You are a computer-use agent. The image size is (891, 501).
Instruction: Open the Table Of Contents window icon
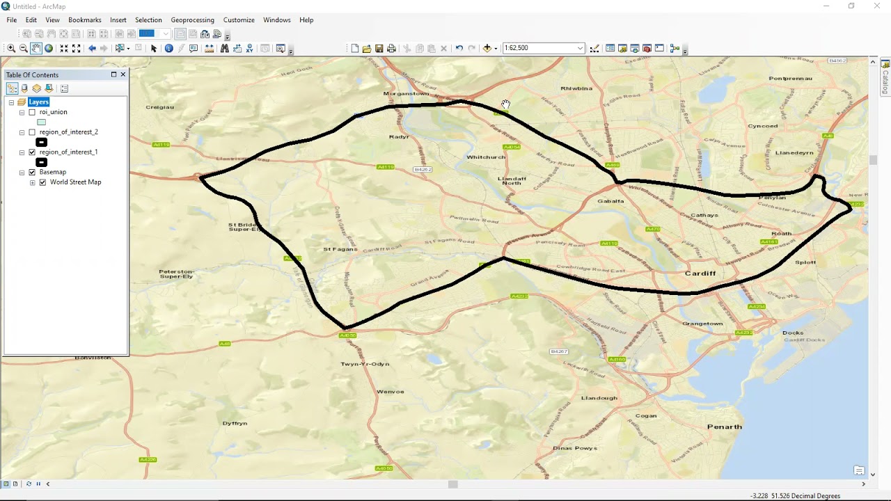pos(610,48)
